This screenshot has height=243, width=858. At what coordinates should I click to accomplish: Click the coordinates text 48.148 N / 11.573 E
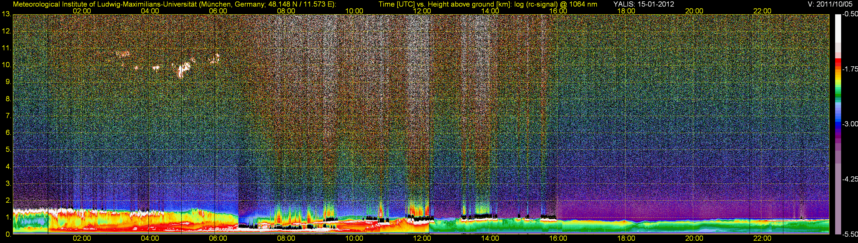click(x=299, y=4)
